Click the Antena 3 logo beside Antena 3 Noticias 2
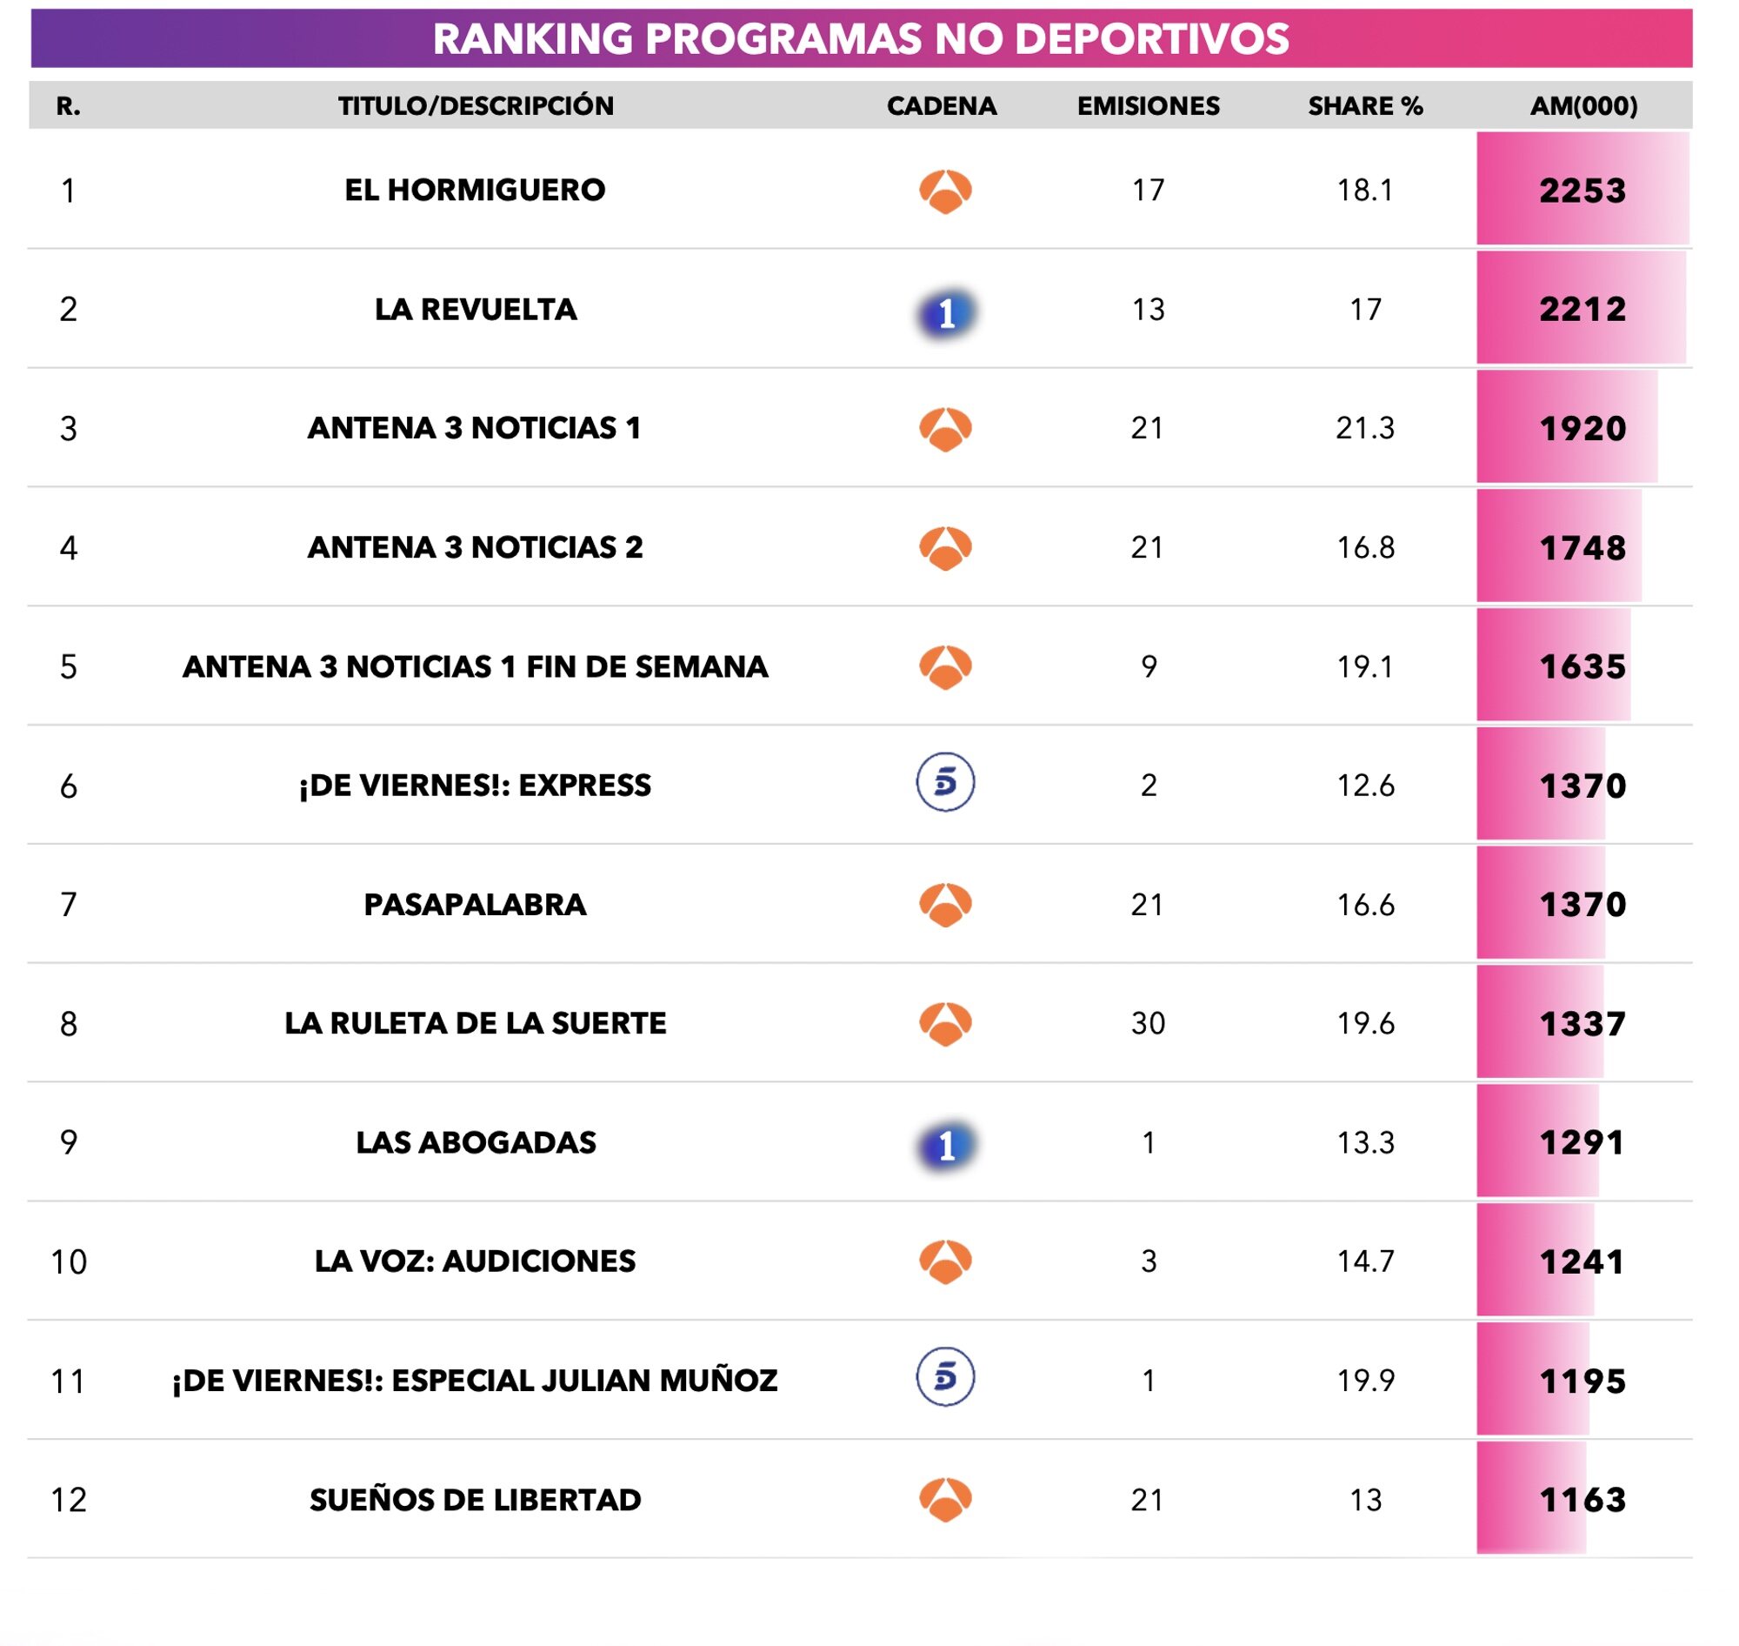This screenshot has width=1739, height=1646. click(x=945, y=548)
